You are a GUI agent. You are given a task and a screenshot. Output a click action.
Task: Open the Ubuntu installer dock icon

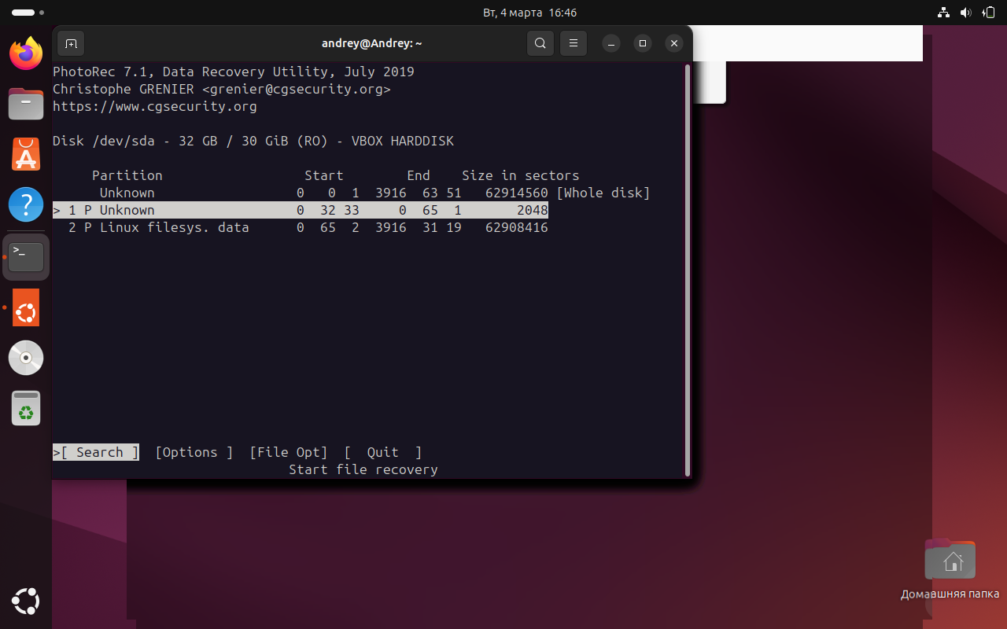click(26, 307)
